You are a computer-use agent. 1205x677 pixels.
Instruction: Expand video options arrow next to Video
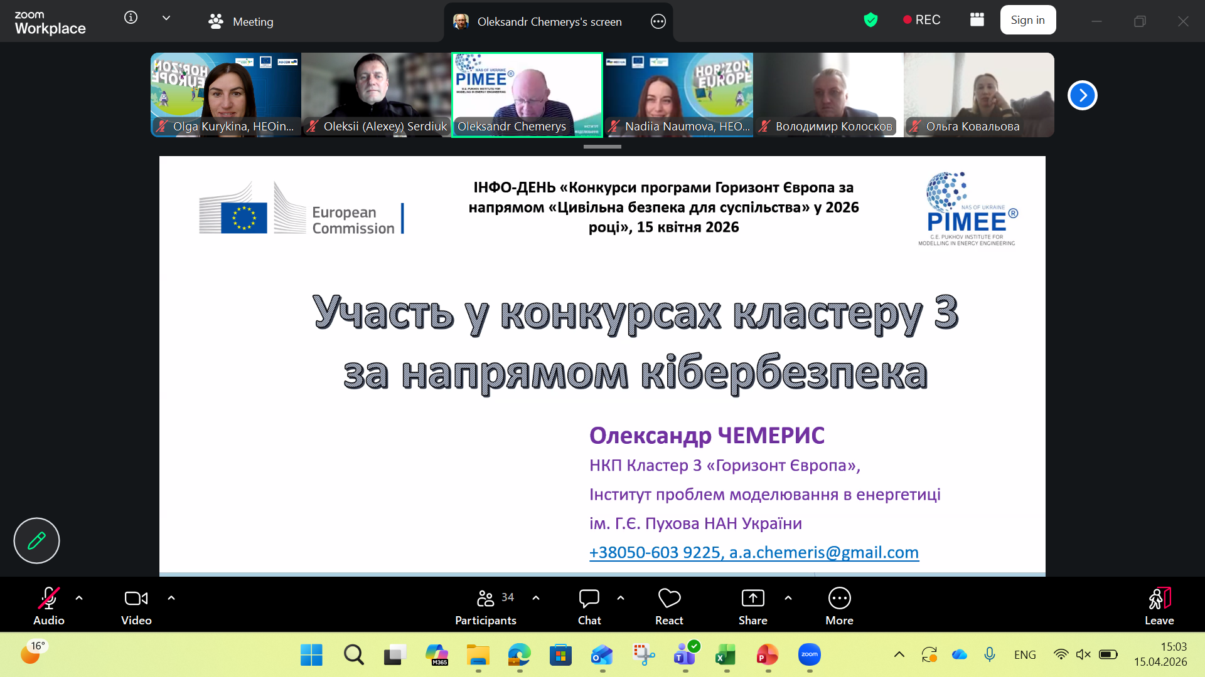tap(171, 598)
